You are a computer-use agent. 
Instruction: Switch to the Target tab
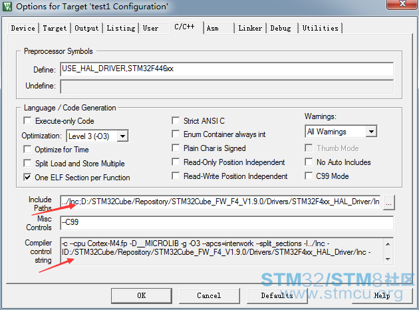pos(55,28)
